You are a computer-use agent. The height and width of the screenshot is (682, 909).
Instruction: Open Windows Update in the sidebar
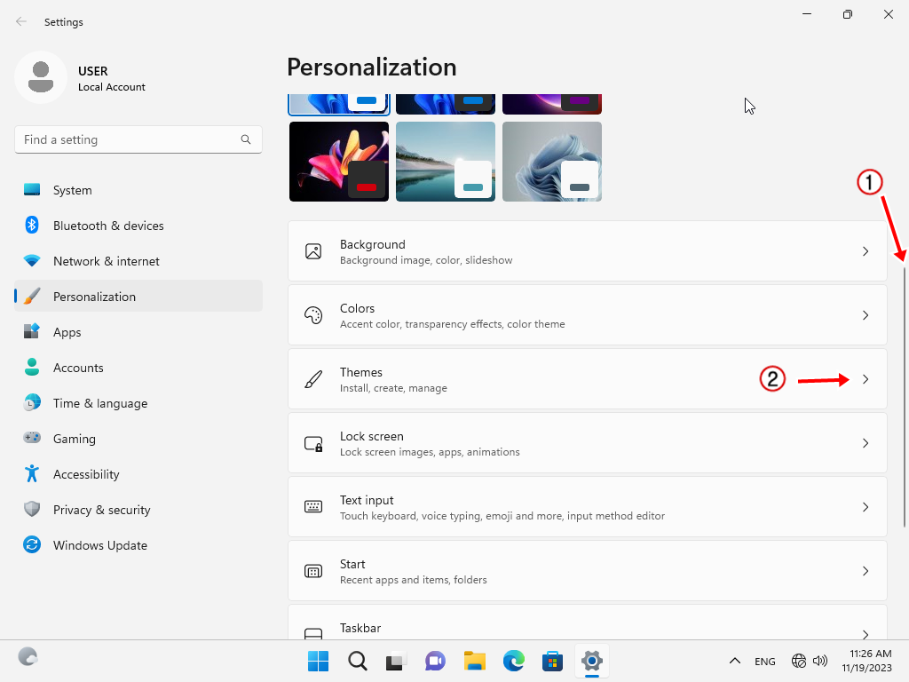click(x=99, y=545)
